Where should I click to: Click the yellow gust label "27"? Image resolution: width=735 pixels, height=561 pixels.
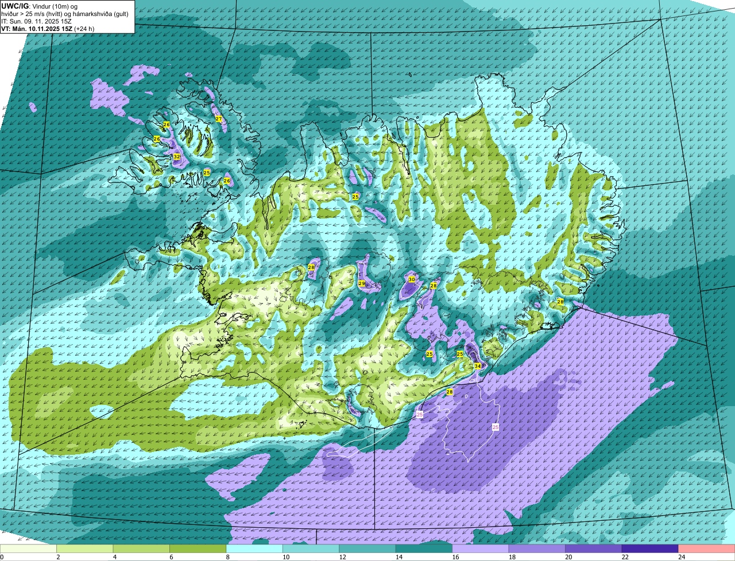218,119
